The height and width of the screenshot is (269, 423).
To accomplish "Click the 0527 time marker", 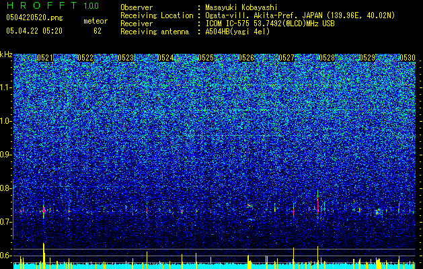I will (x=286, y=58).
